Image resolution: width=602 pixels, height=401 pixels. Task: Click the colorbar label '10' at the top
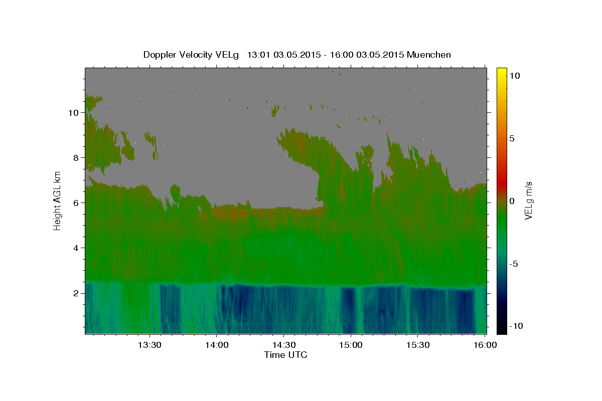click(x=515, y=76)
